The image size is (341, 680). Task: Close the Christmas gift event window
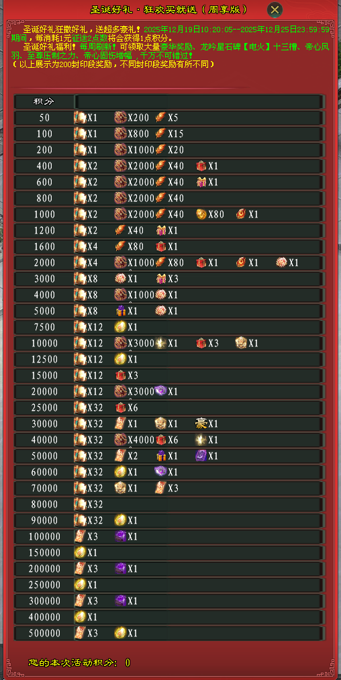point(275,10)
